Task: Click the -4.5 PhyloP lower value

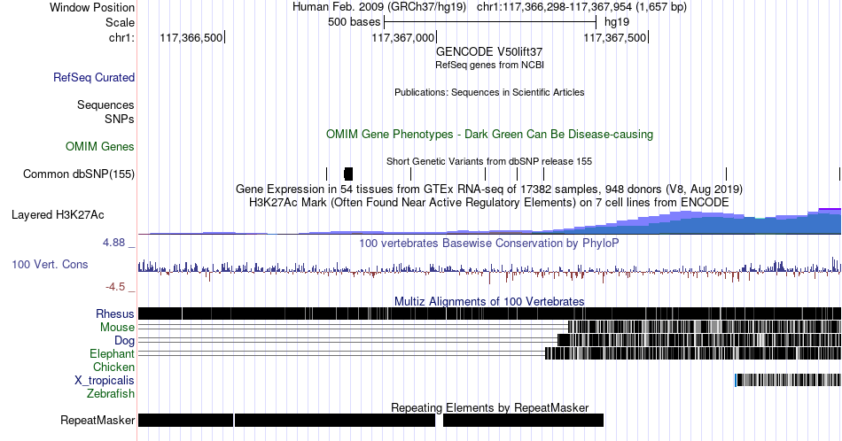Action: click(x=115, y=287)
